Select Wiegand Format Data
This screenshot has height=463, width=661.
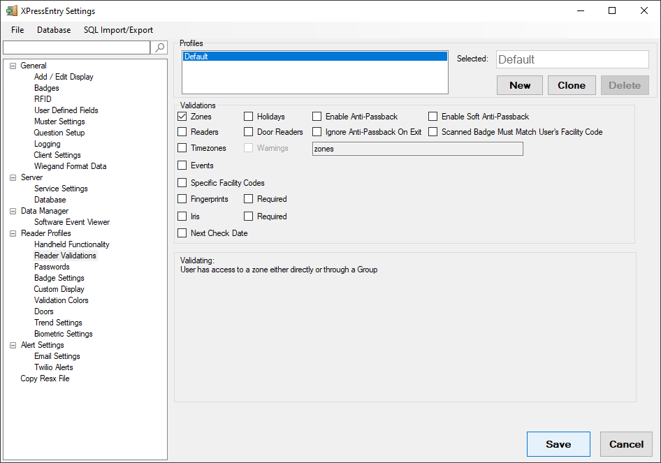(71, 166)
